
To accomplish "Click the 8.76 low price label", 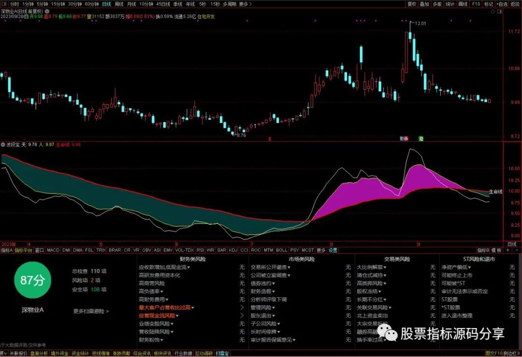I will click(241, 135).
